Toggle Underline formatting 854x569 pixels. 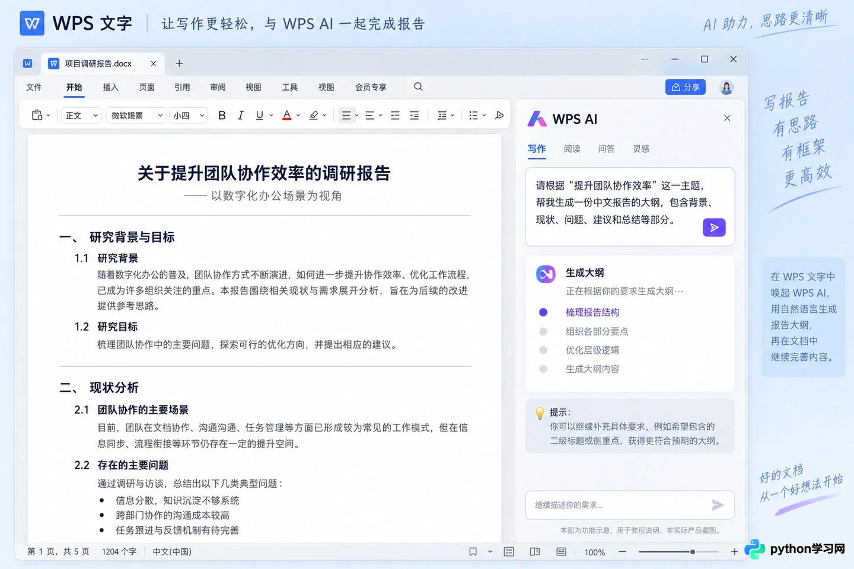click(259, 116)
